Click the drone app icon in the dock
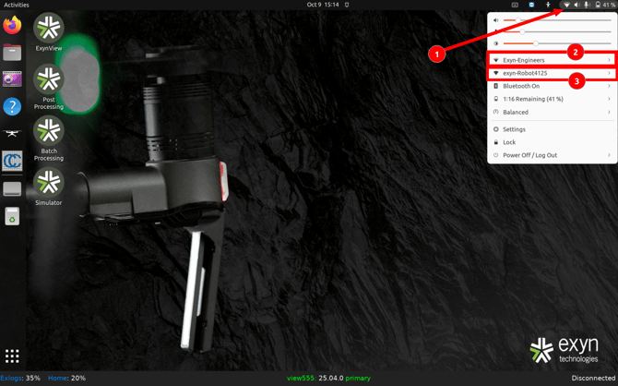This screenshot has width=618, height=386. [x=12, y=134]
